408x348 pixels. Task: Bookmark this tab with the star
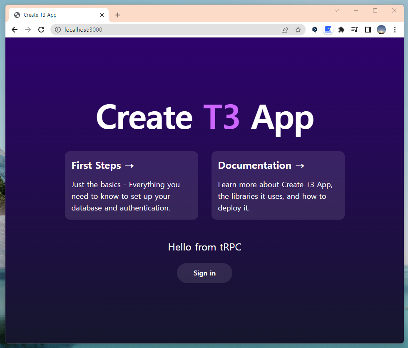(298, 30)
